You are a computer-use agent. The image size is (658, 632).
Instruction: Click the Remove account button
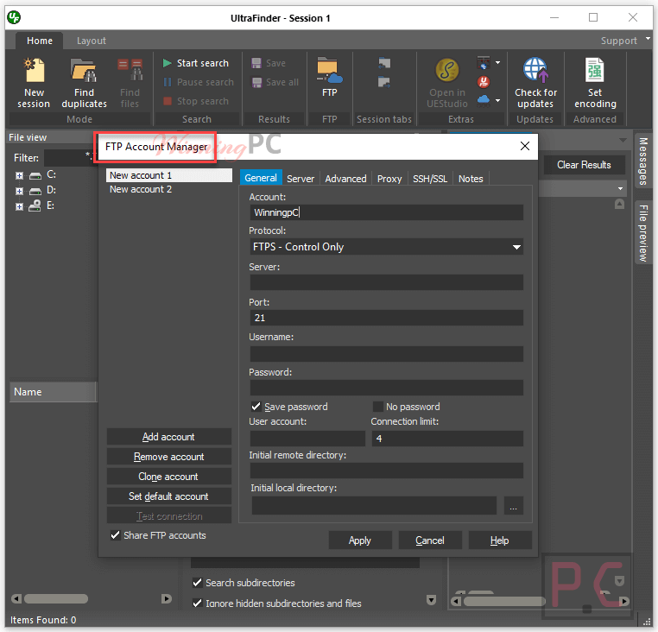click(168, 456)
